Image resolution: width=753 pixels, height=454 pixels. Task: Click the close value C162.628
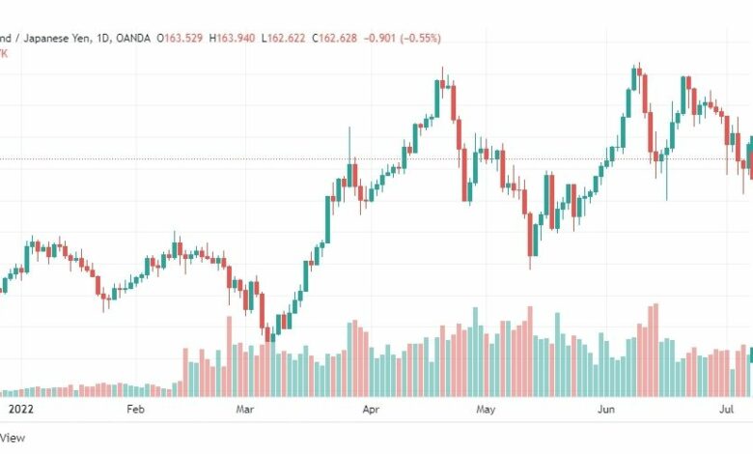pos(335,38)
